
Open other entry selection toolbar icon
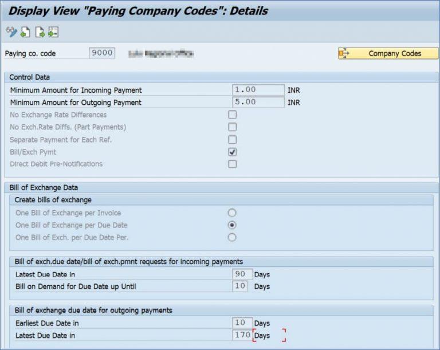pyautogui.click(x=53, y=32)
